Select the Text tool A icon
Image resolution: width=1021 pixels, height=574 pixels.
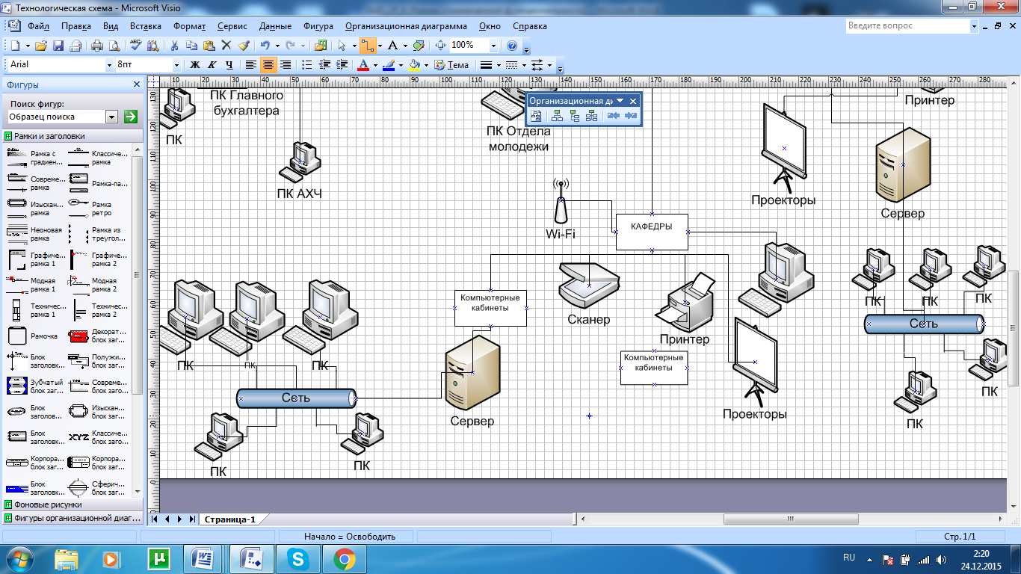pyautogui.click(x=392, y=46)
